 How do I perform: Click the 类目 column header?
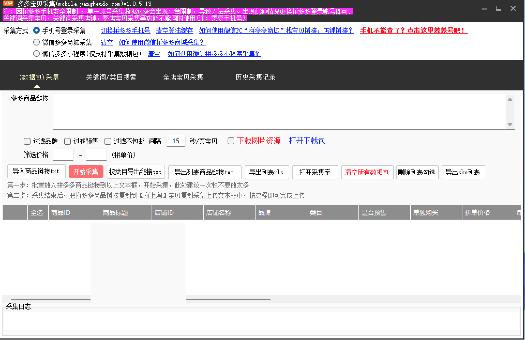[x=333, y=213]
